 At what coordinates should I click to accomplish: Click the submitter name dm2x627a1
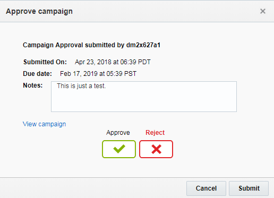tap(143, 45)
